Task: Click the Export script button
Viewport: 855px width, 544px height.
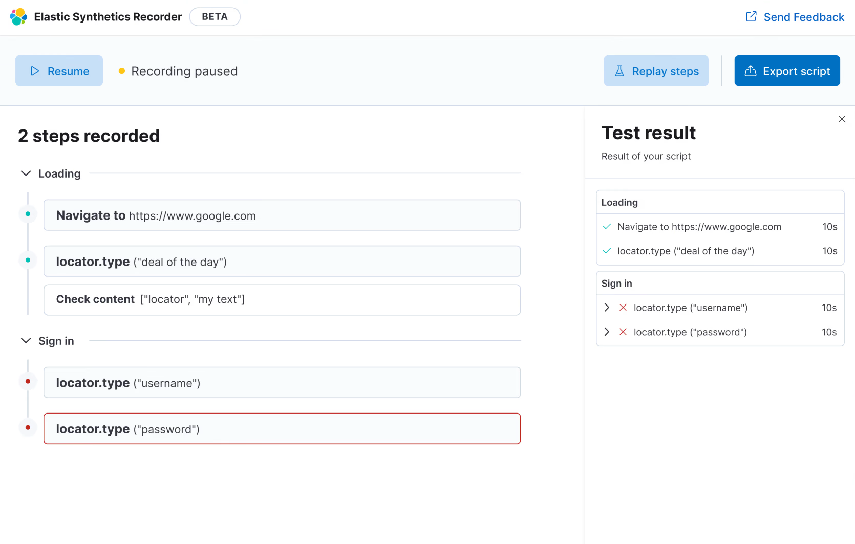Action: click(x=787, y=71)
